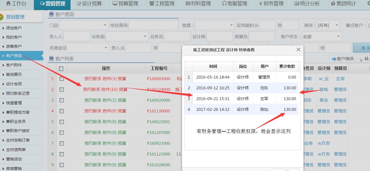
Task: Click the 集团统计 pie chart icon
Action: (x=333, y=4)
